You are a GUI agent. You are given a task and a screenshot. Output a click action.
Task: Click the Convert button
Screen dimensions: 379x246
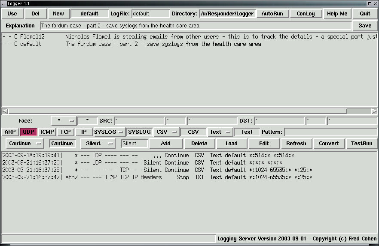click(x=329, y=144)
